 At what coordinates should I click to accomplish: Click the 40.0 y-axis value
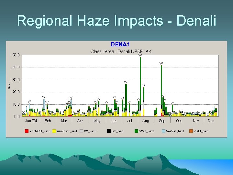(16, 67)
